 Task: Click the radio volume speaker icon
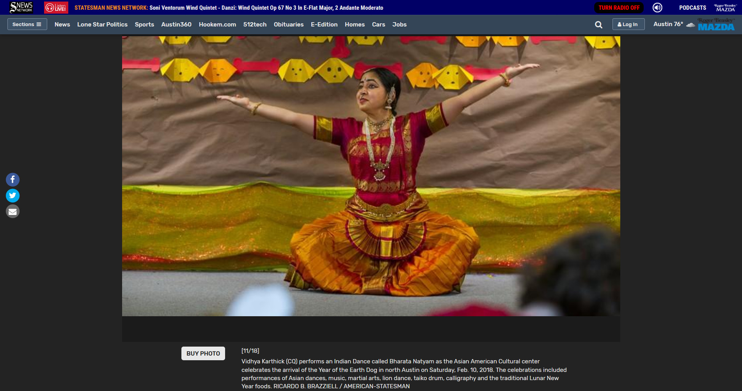[657, 7]
